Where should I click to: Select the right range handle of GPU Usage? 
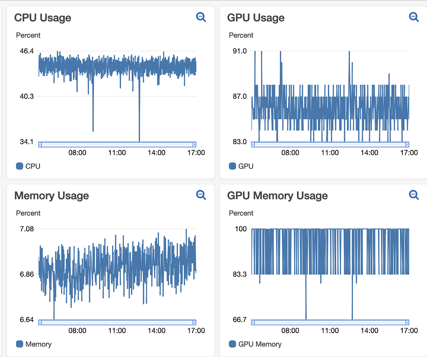tap(407, 145)
